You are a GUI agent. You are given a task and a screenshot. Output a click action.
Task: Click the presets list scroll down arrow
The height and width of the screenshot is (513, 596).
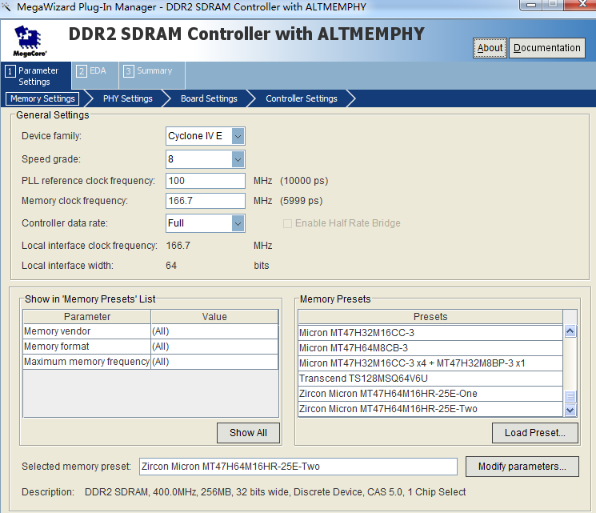(570, 410)
